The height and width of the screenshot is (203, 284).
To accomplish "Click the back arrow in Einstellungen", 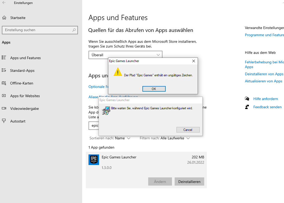I will click(x=4, y=3).
